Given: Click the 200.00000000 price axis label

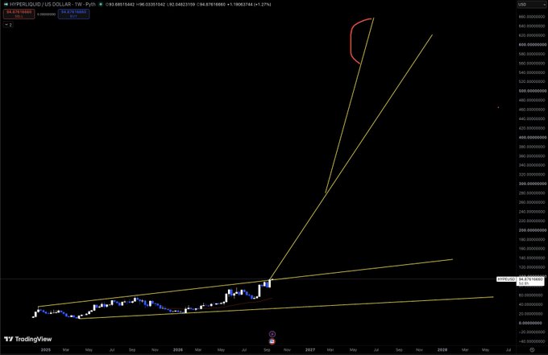Looking at the screenshot, I should pos(533,230).
